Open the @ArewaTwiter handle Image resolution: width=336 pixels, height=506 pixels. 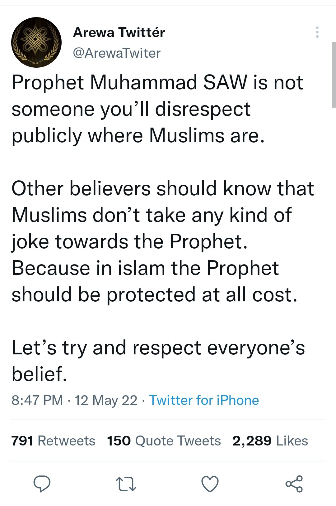point(117,53)
